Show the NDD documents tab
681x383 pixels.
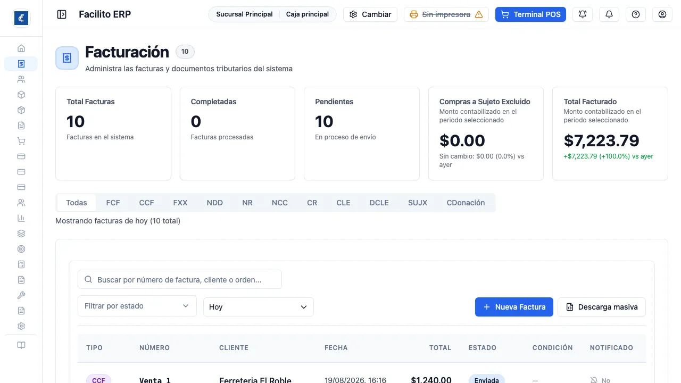coord(215,203)
